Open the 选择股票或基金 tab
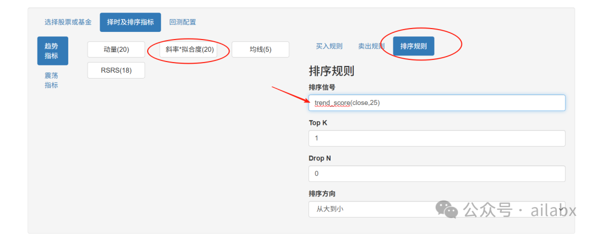595x234 pixels. [68, 23]
